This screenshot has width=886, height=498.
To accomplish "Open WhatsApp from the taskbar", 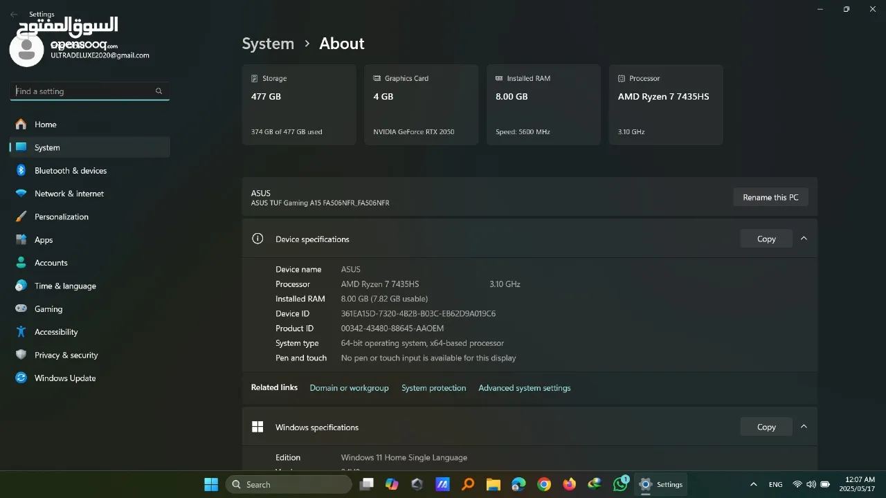I will [x=620, y=484].
